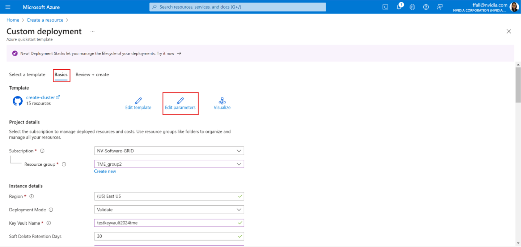521x247 pixels.
Task: Go to the Select a template tab
Action: click(x=27, y=75)
